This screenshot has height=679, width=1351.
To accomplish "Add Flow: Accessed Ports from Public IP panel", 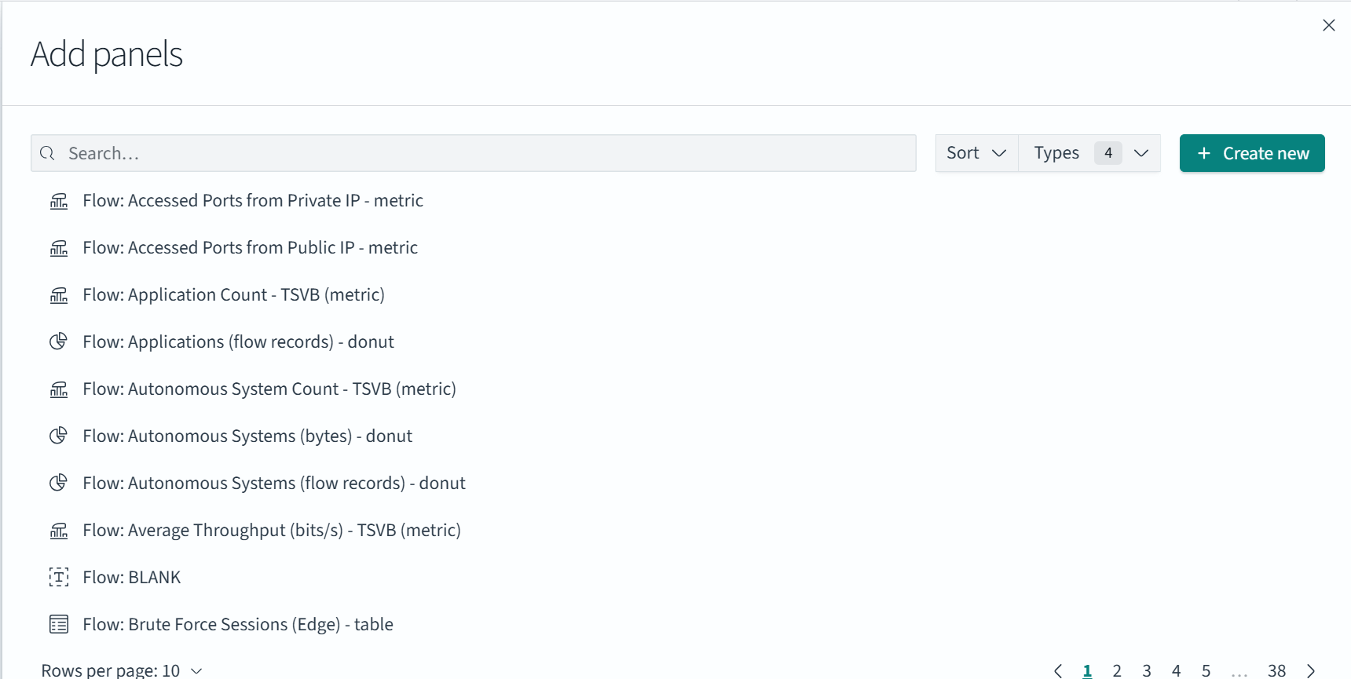I will [250, 247].
